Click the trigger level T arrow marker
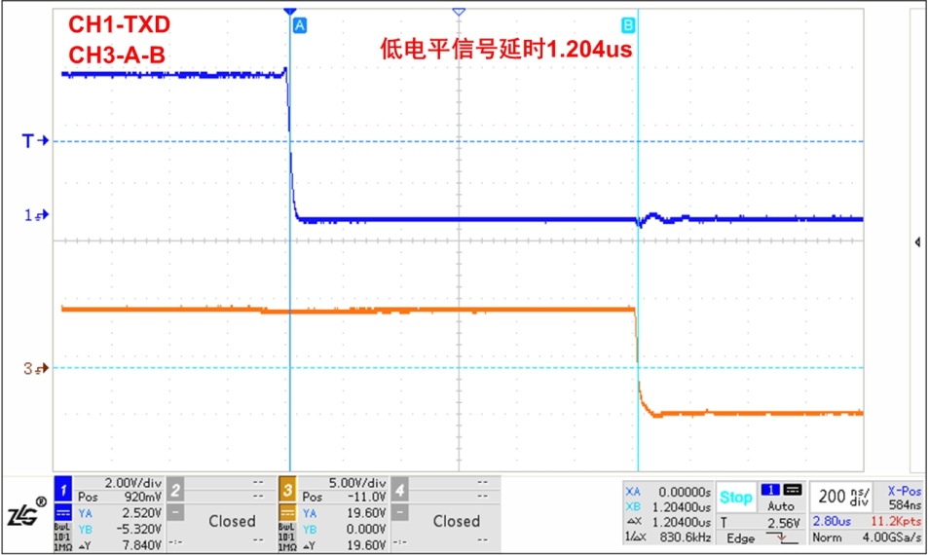This screenshot has width=929, height=555. (x=35, y=141)
